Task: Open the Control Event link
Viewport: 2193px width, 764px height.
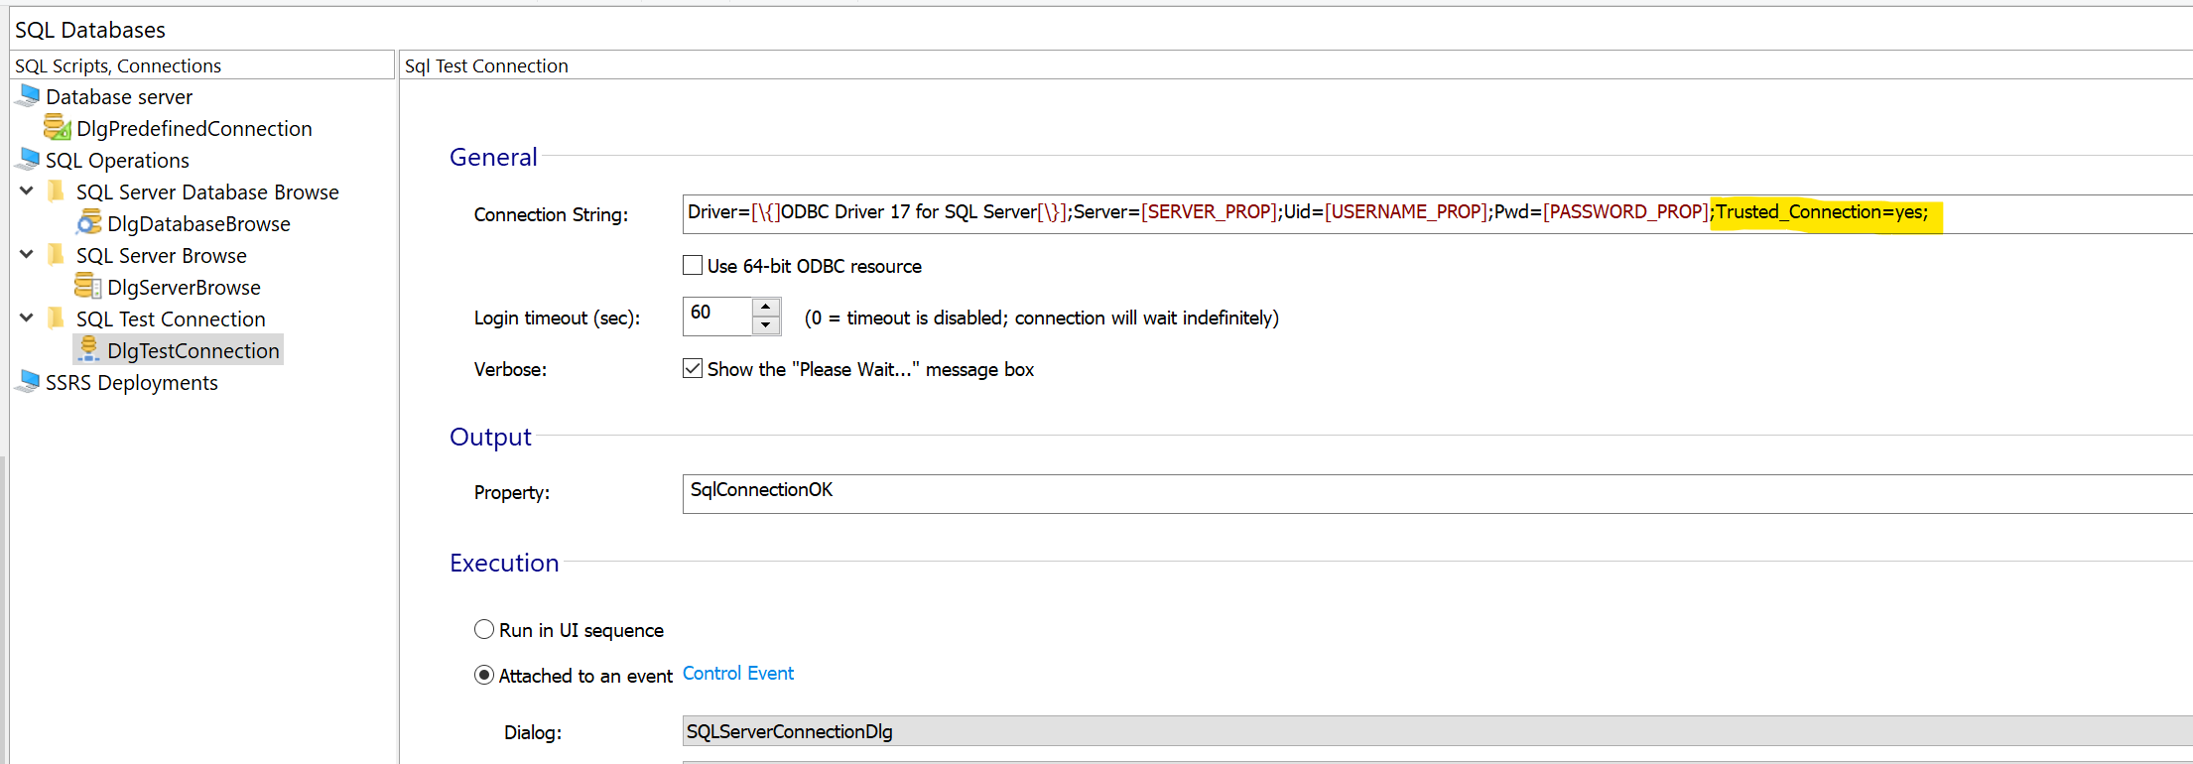Action: (x=738, y=674)
